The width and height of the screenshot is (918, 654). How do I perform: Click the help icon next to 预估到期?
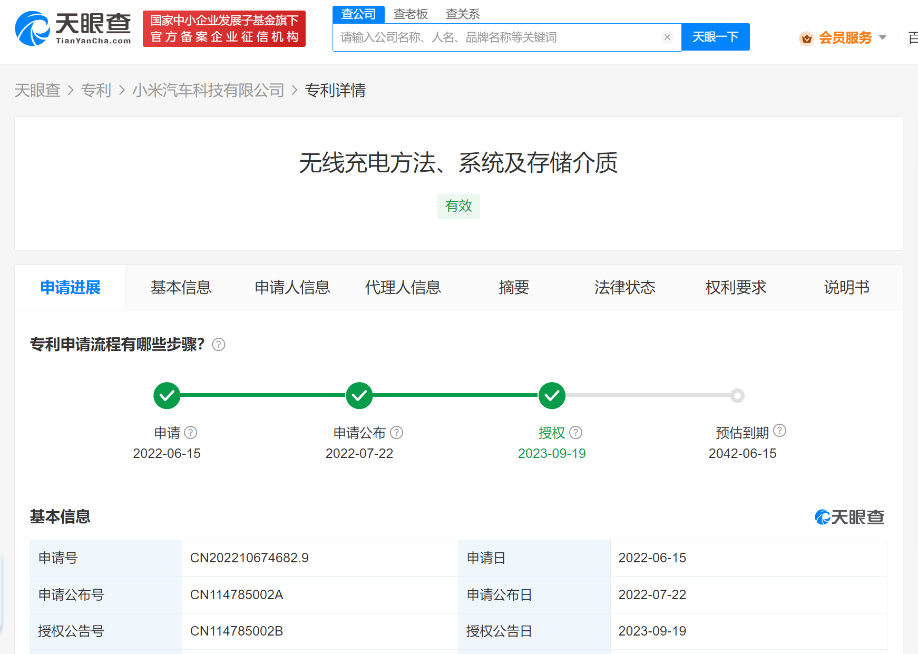pos(780,431)
